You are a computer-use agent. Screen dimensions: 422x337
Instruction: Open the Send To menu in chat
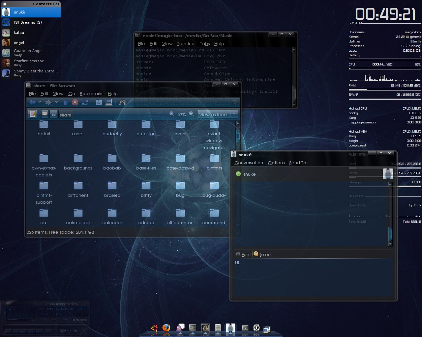pyautogui.click(x=297, y=163)
